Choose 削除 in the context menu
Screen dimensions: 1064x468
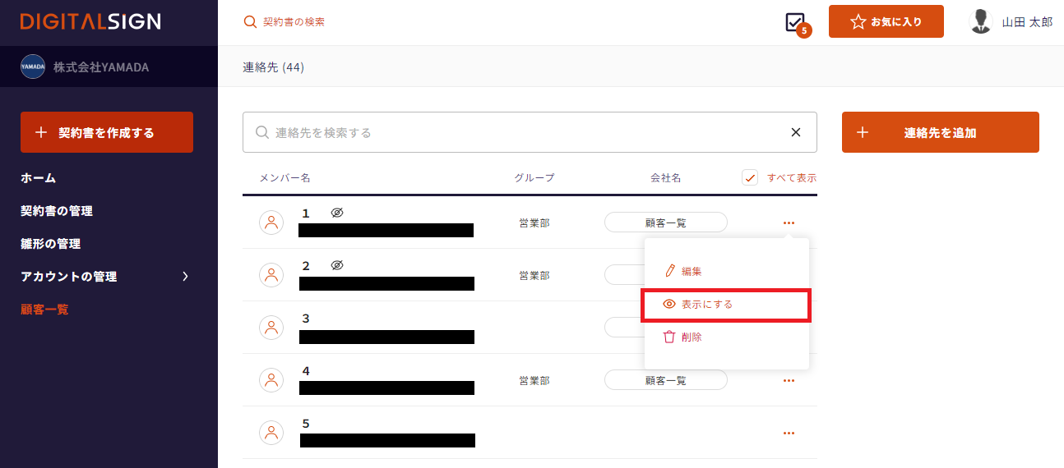pyautogui.click(x=691, y=337)
